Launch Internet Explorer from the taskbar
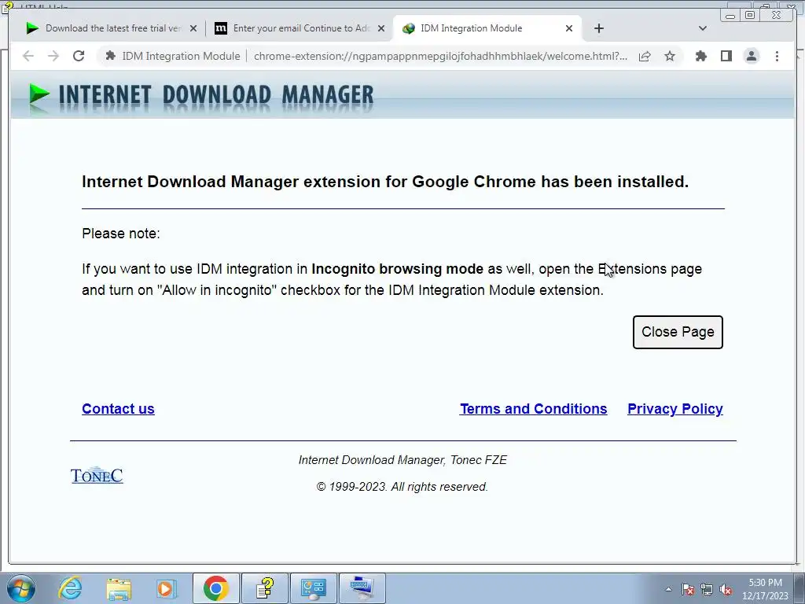This screenshot has height=604, width=805. (x=70, y=588)
